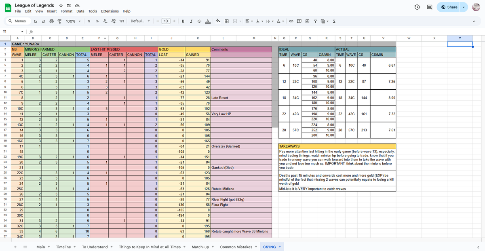Apply currency format with dollar sign icon

click(x=89, y=21)
